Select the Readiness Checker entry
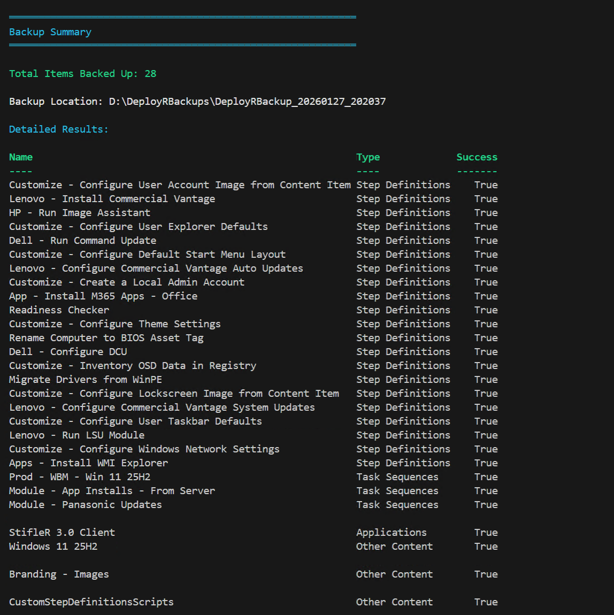614x615 pixels. 59,310
